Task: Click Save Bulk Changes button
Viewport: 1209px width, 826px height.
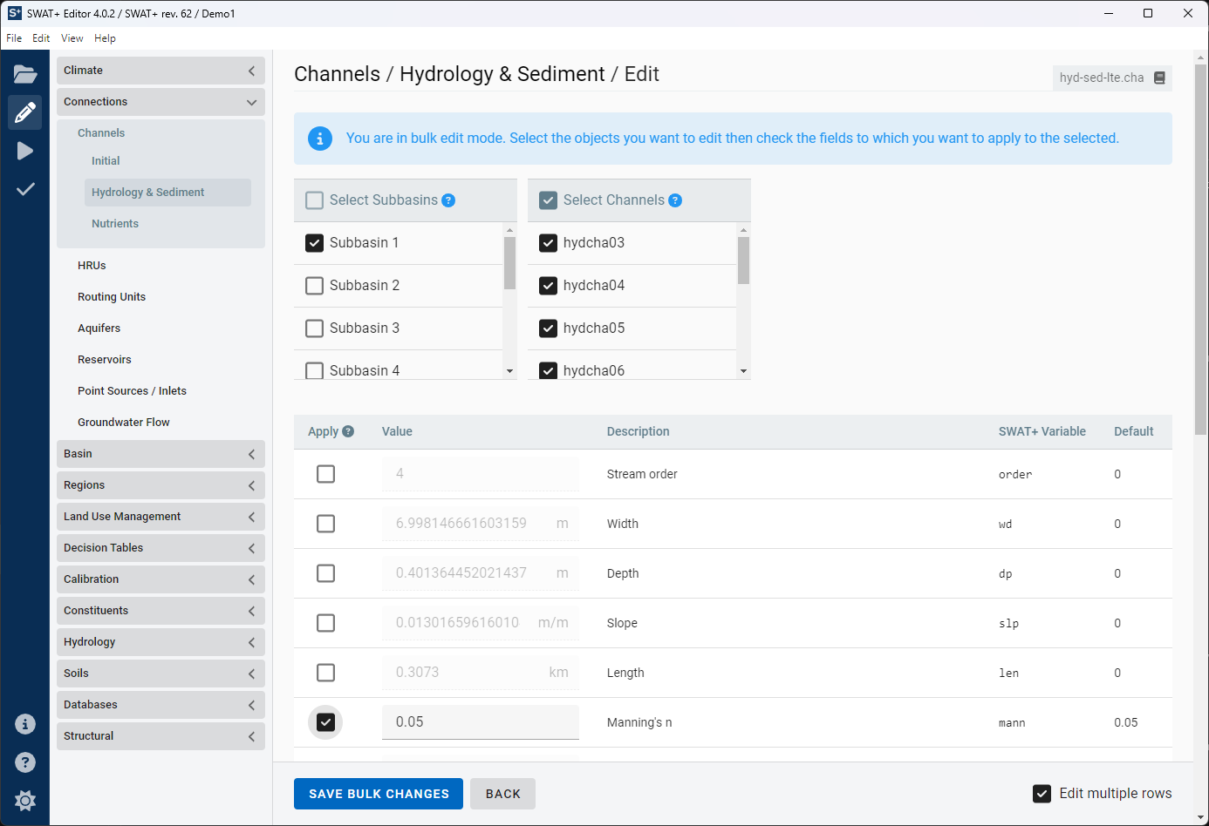Action: 379,794
